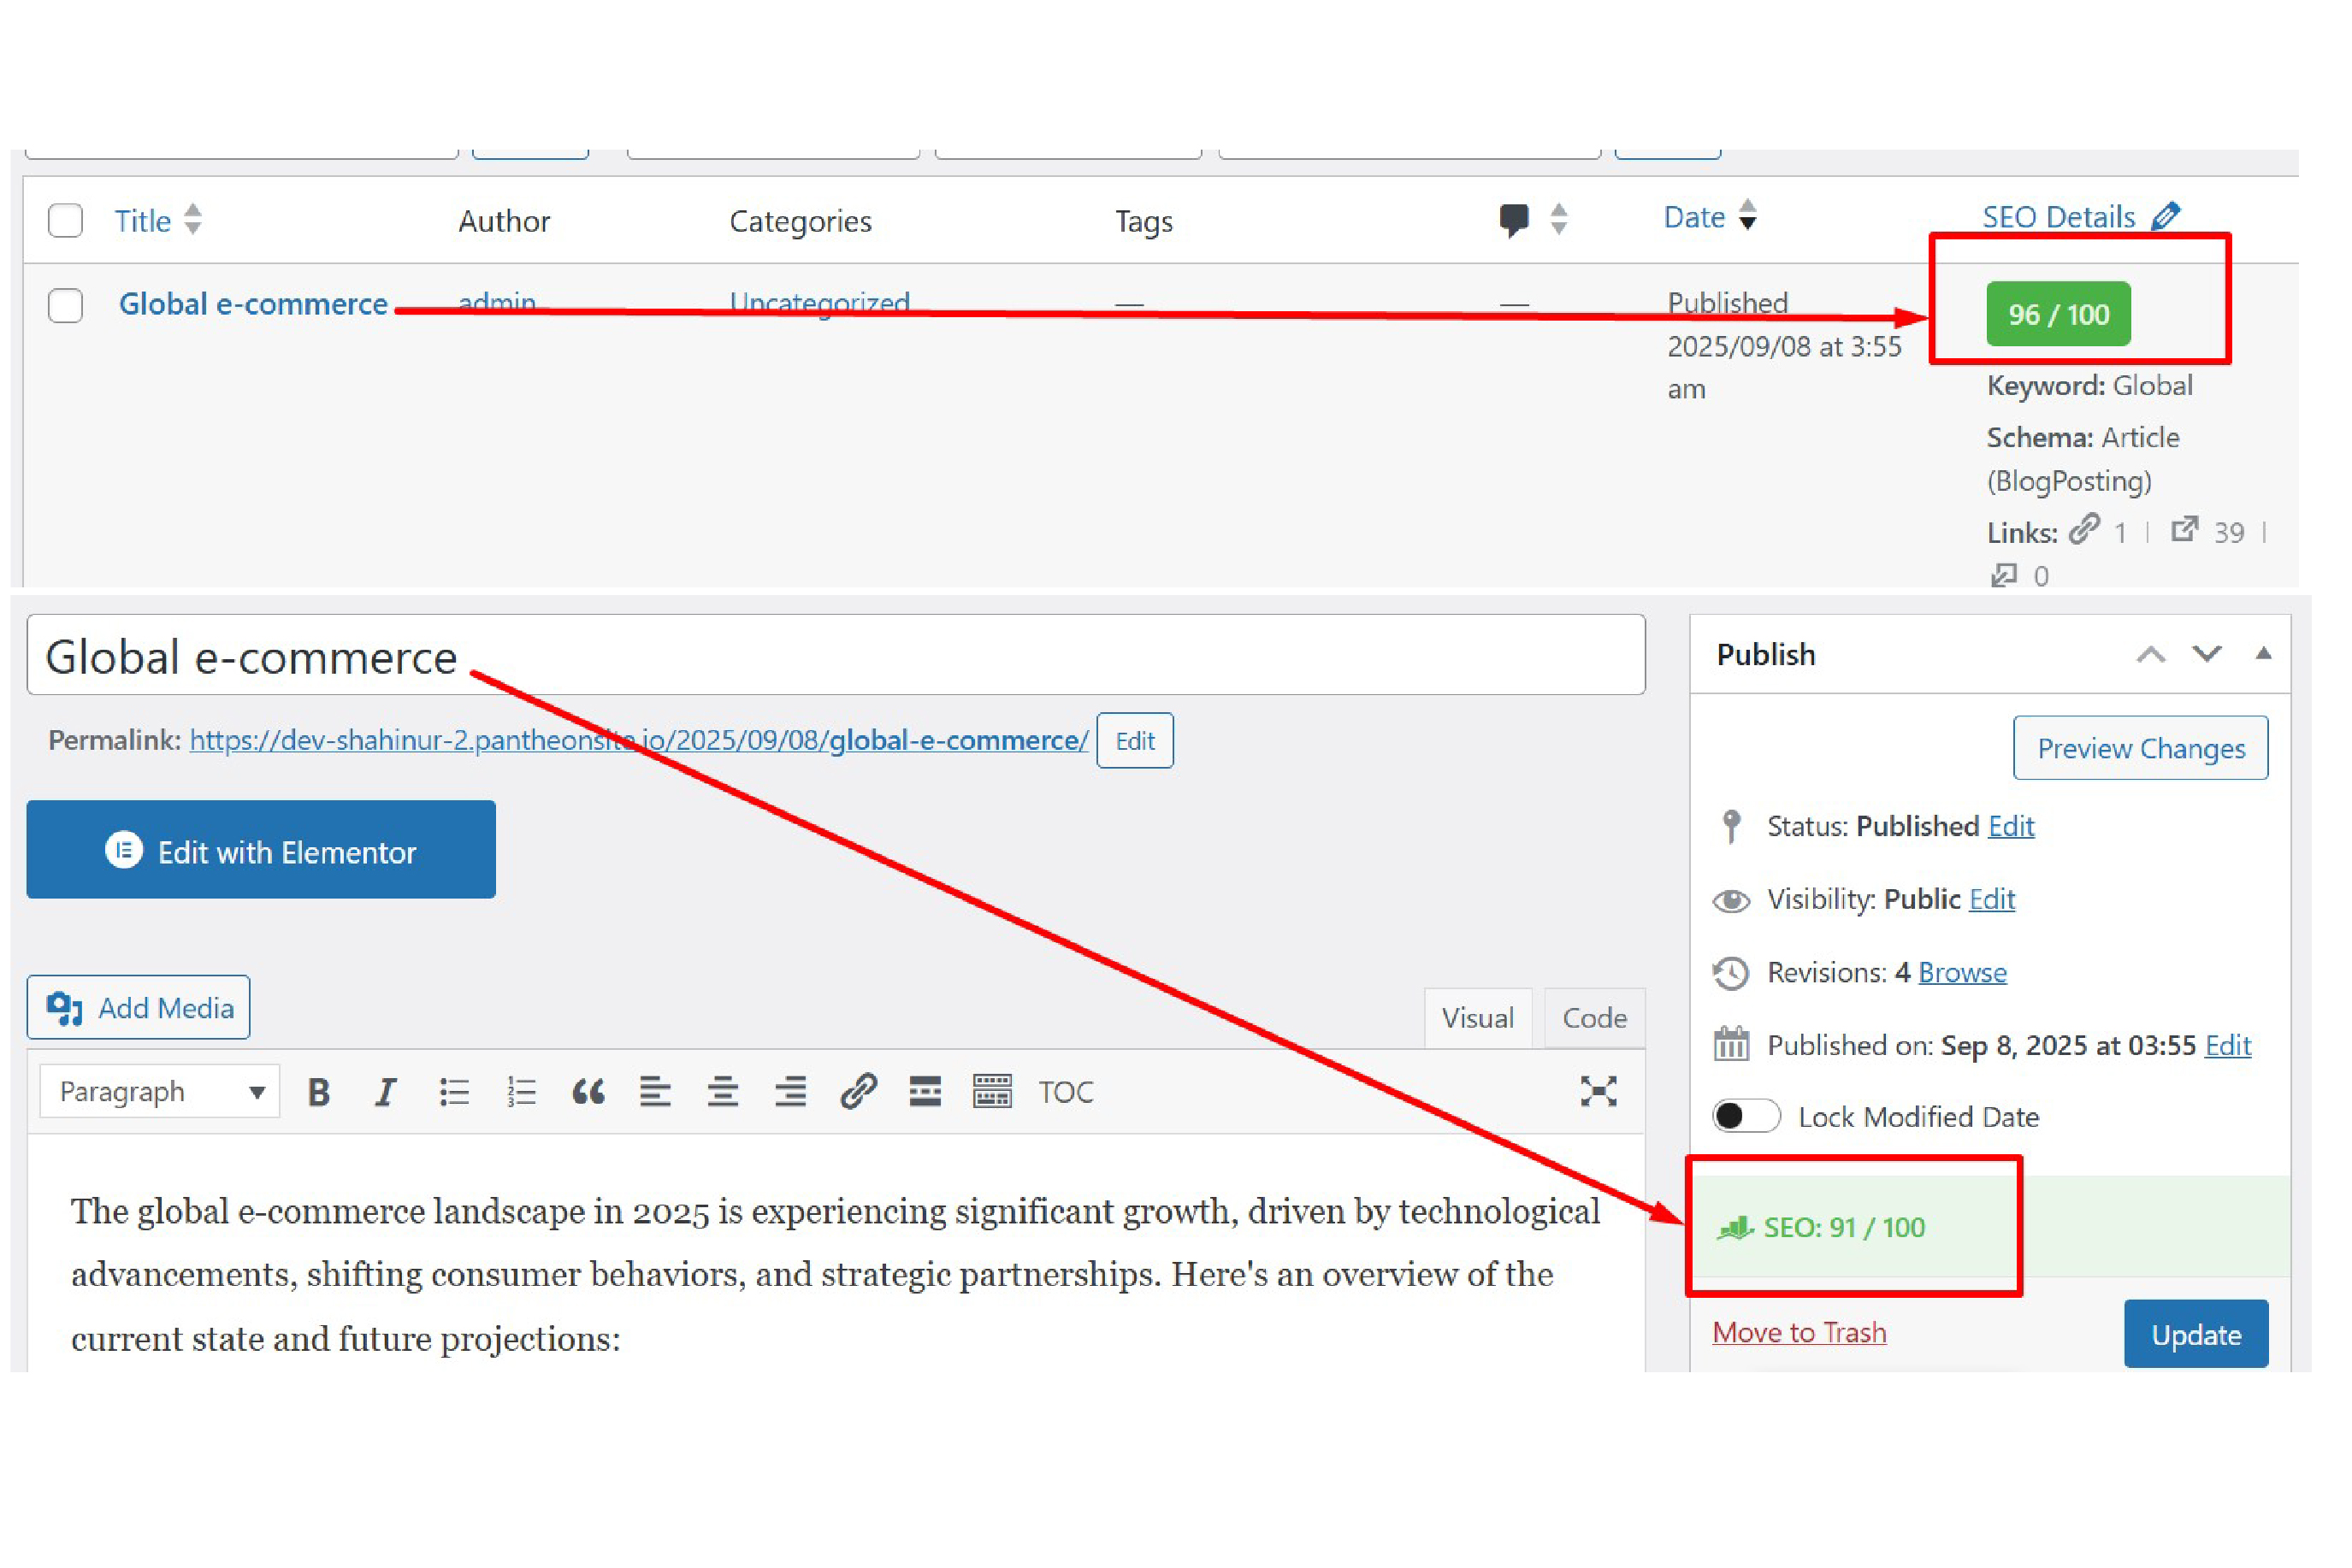Viewport: 2352px width, 1568px height.
Task: Switch to the Visual editor tab
Action: click(x=1478, y=1018)
